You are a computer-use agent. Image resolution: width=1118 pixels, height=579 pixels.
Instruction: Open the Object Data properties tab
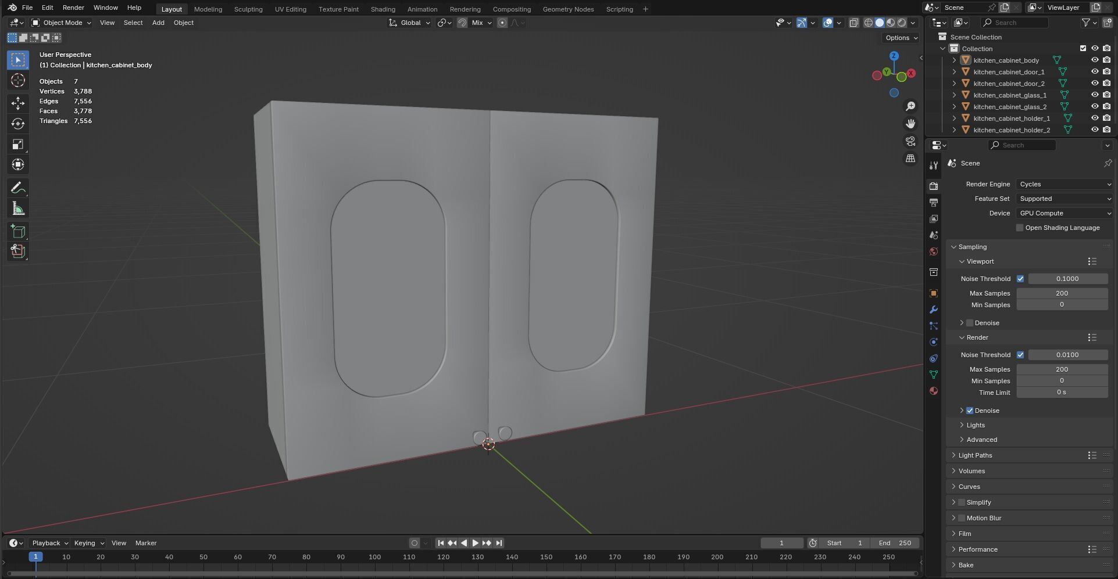pyautogui.click(x=934, y=375)
